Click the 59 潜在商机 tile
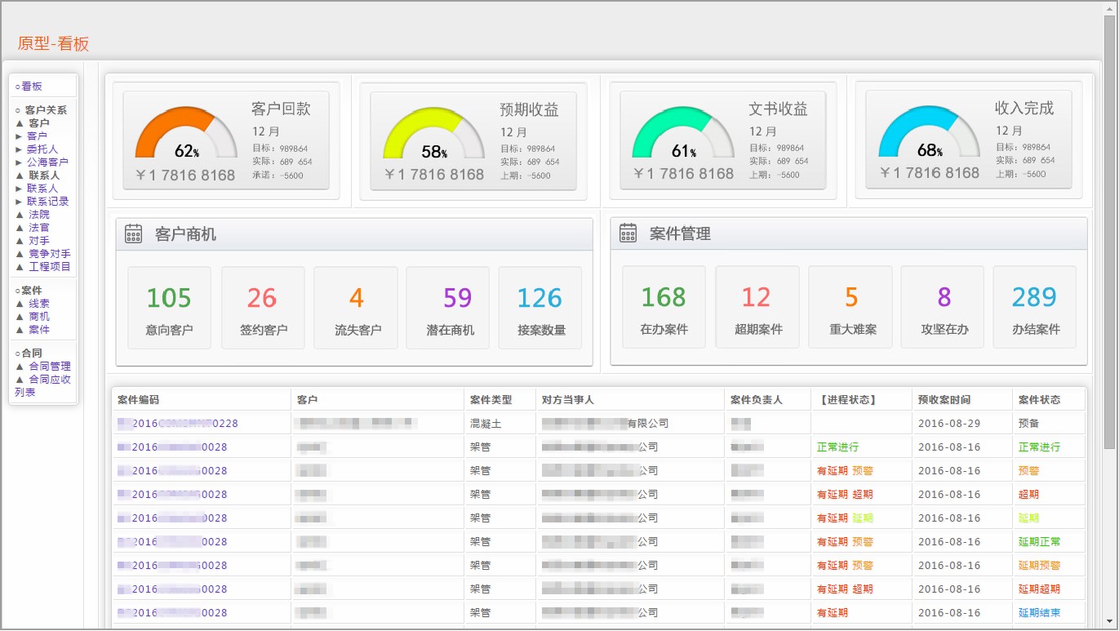Screen dimensions: 1119x631 (x=448, y=309)
